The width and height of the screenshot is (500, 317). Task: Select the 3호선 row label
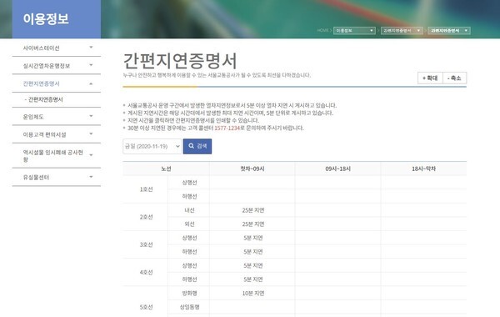(146, 245)
